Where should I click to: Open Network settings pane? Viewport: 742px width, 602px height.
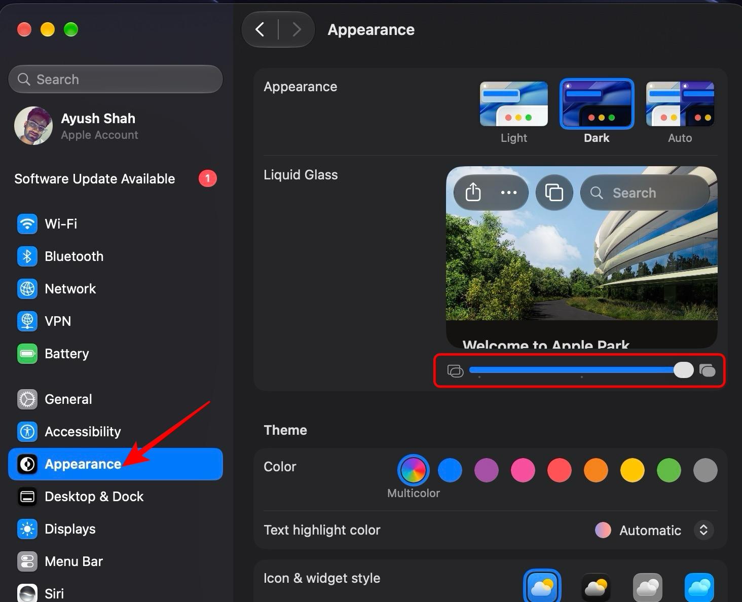[116, 288]
